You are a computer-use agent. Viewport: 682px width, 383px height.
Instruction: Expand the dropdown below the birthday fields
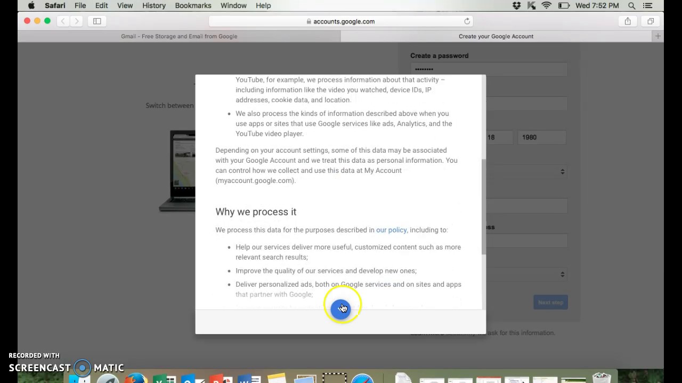coord(526,171)
